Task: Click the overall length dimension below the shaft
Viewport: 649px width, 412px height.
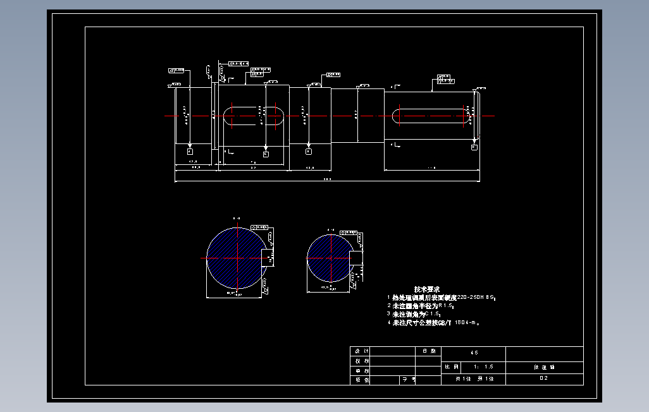Action: [x=327, y=179]
